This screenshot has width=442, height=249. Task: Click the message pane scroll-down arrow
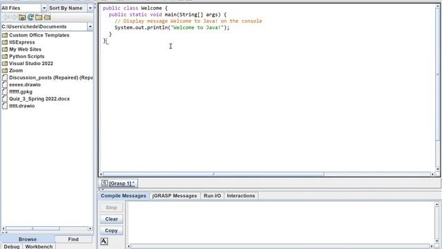tap(437, 241)
